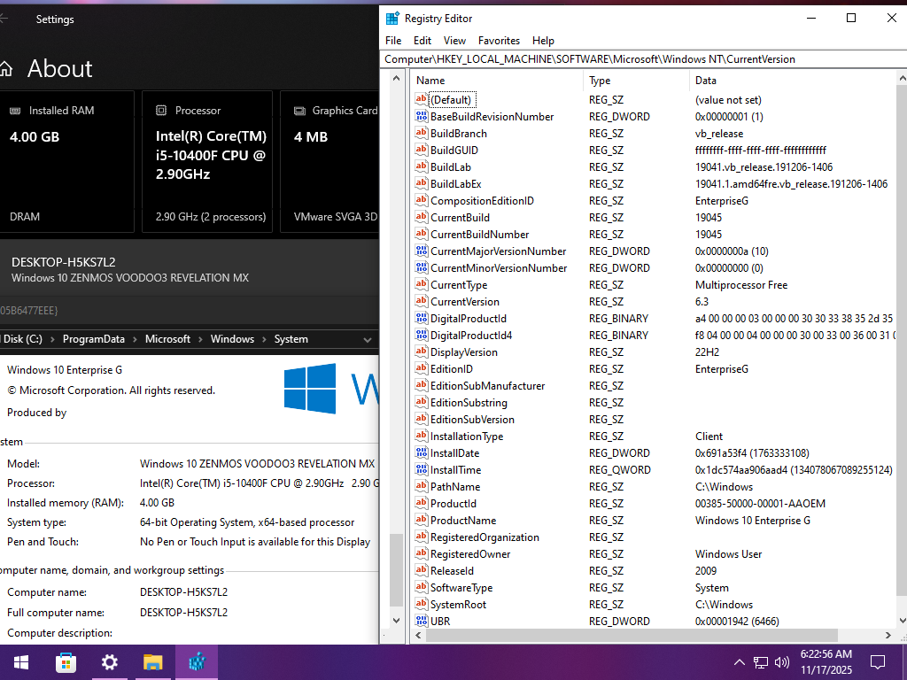Select the EditionSubstring value name
This screenshot has width=907, height=680.
coord(469,403)
